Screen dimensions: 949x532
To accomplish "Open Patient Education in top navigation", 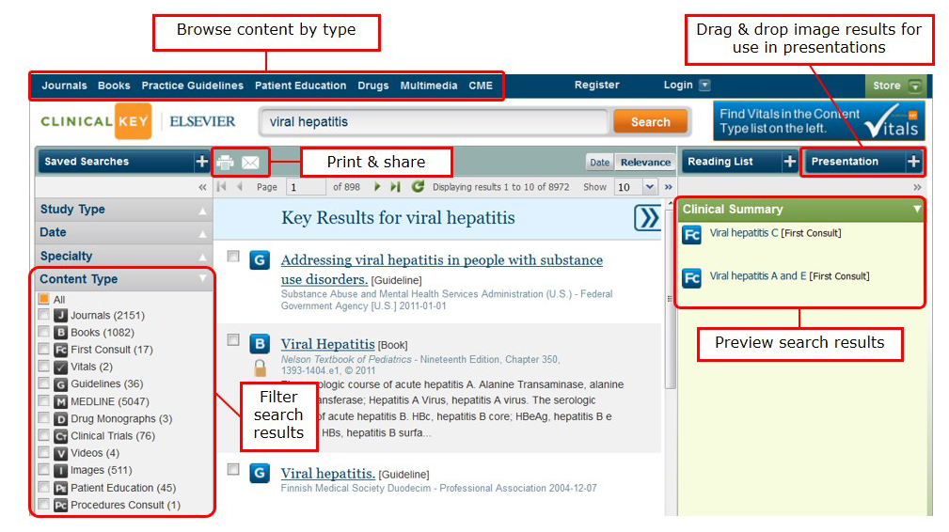I will coord(300,86).
